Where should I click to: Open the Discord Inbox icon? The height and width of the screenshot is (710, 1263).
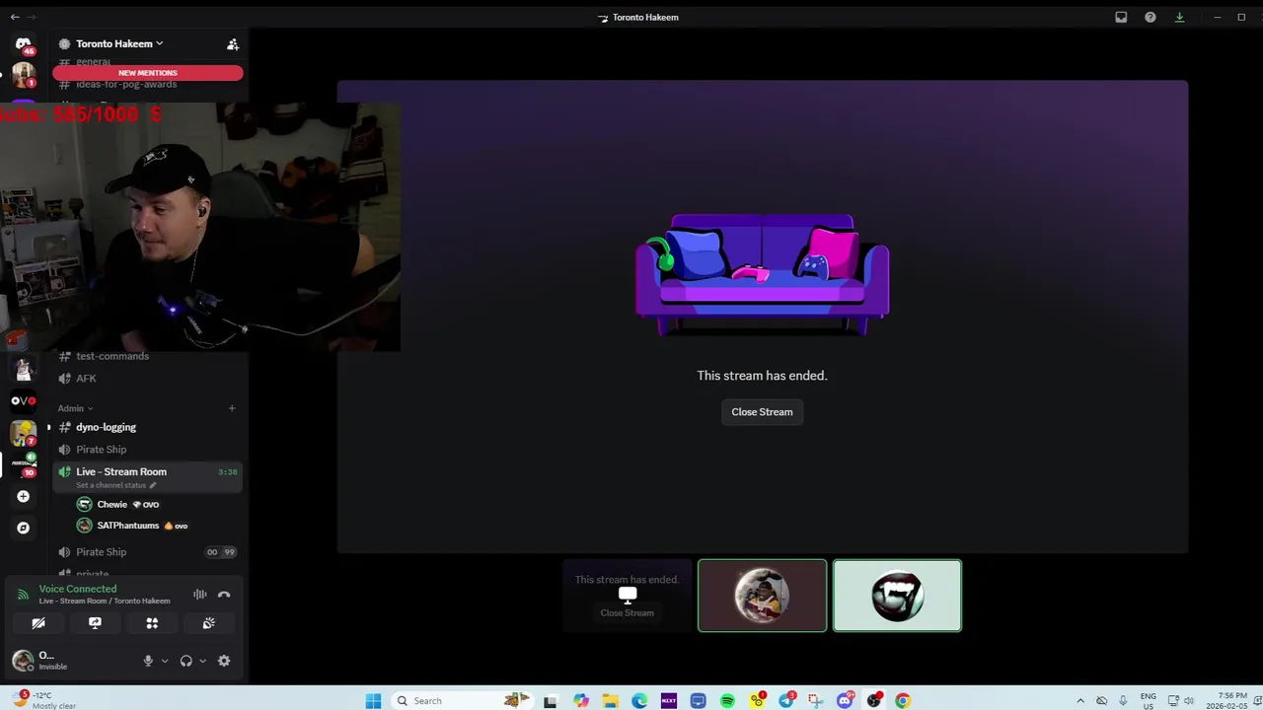[1121, 17]
